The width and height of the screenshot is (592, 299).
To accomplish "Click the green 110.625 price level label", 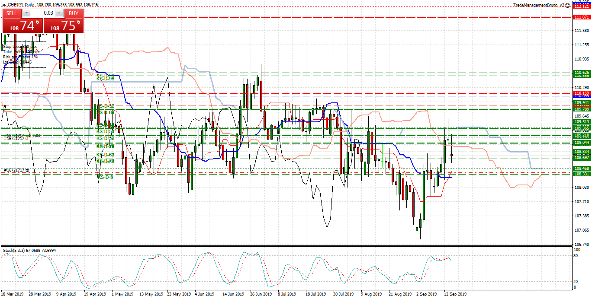I will (581, 72).
